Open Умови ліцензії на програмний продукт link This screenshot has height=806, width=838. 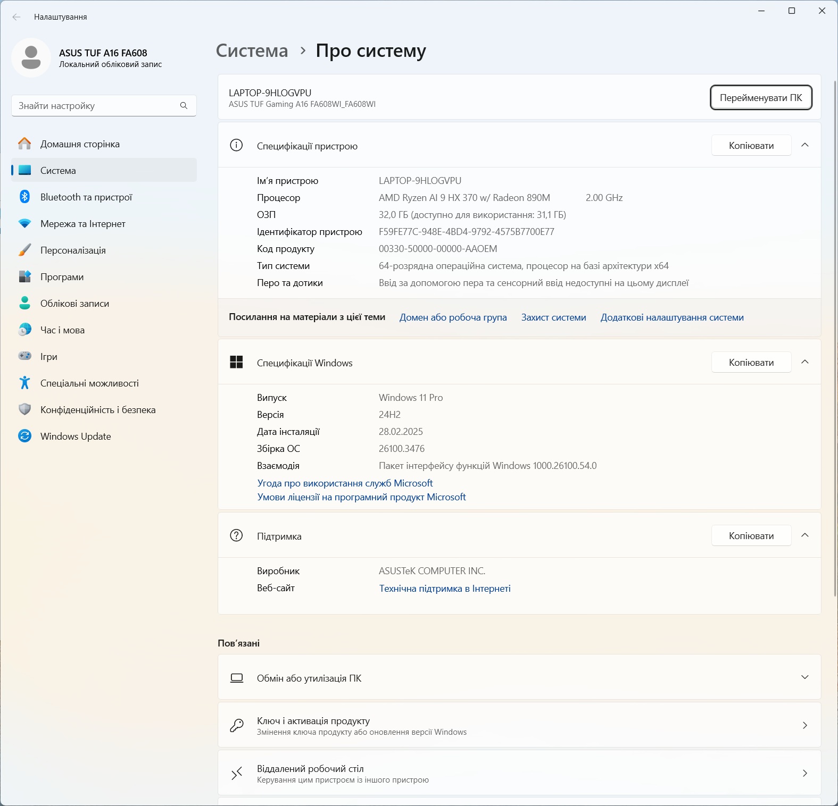pyautogui.click(x=362, y=497)
